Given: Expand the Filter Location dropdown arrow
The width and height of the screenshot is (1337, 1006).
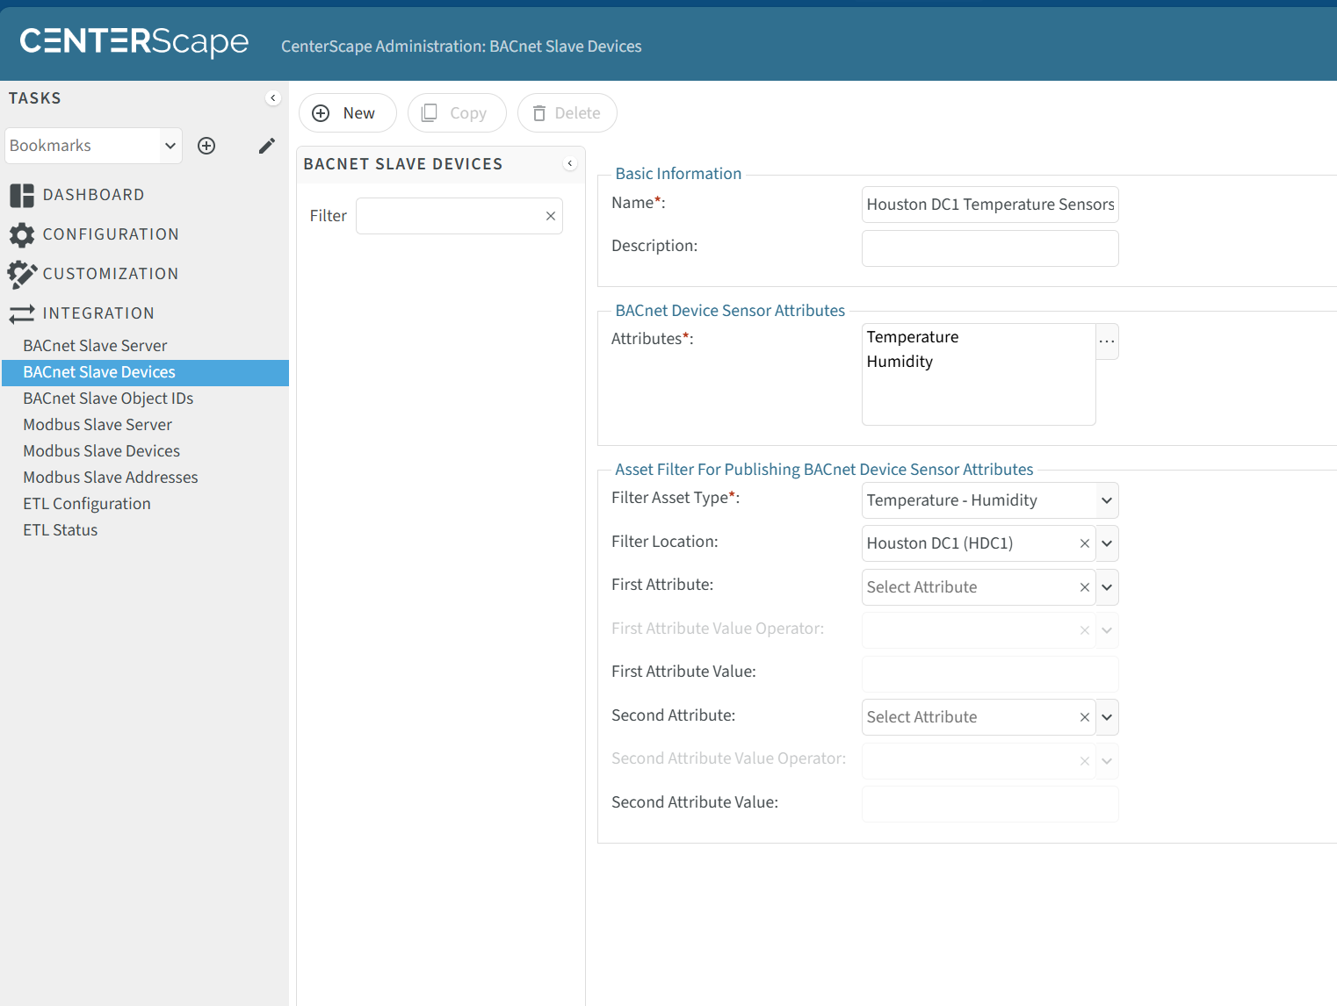Looking at the screenshot, I should click(x=1107, y=543).
